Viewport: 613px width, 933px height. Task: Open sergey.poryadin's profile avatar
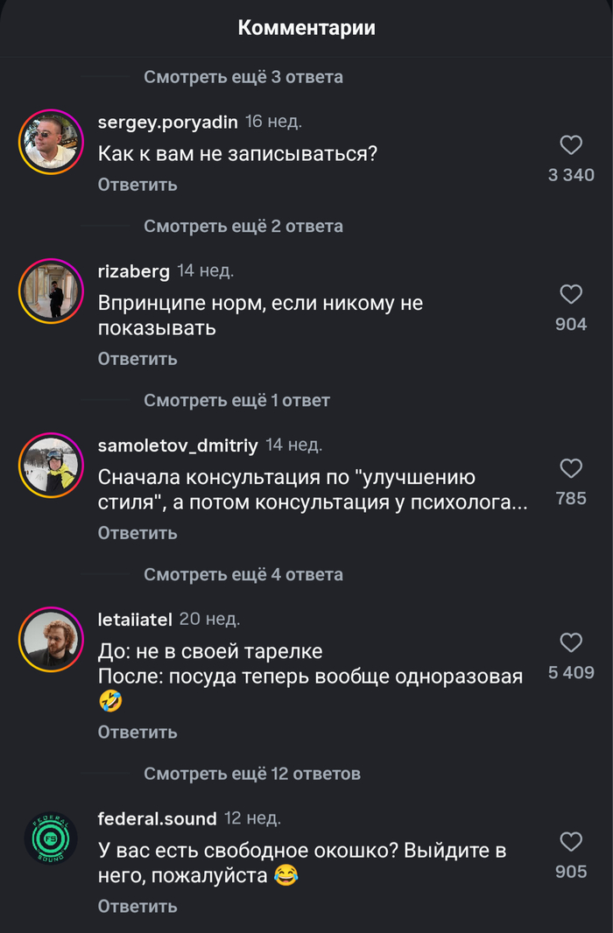[x=50, y=142]
